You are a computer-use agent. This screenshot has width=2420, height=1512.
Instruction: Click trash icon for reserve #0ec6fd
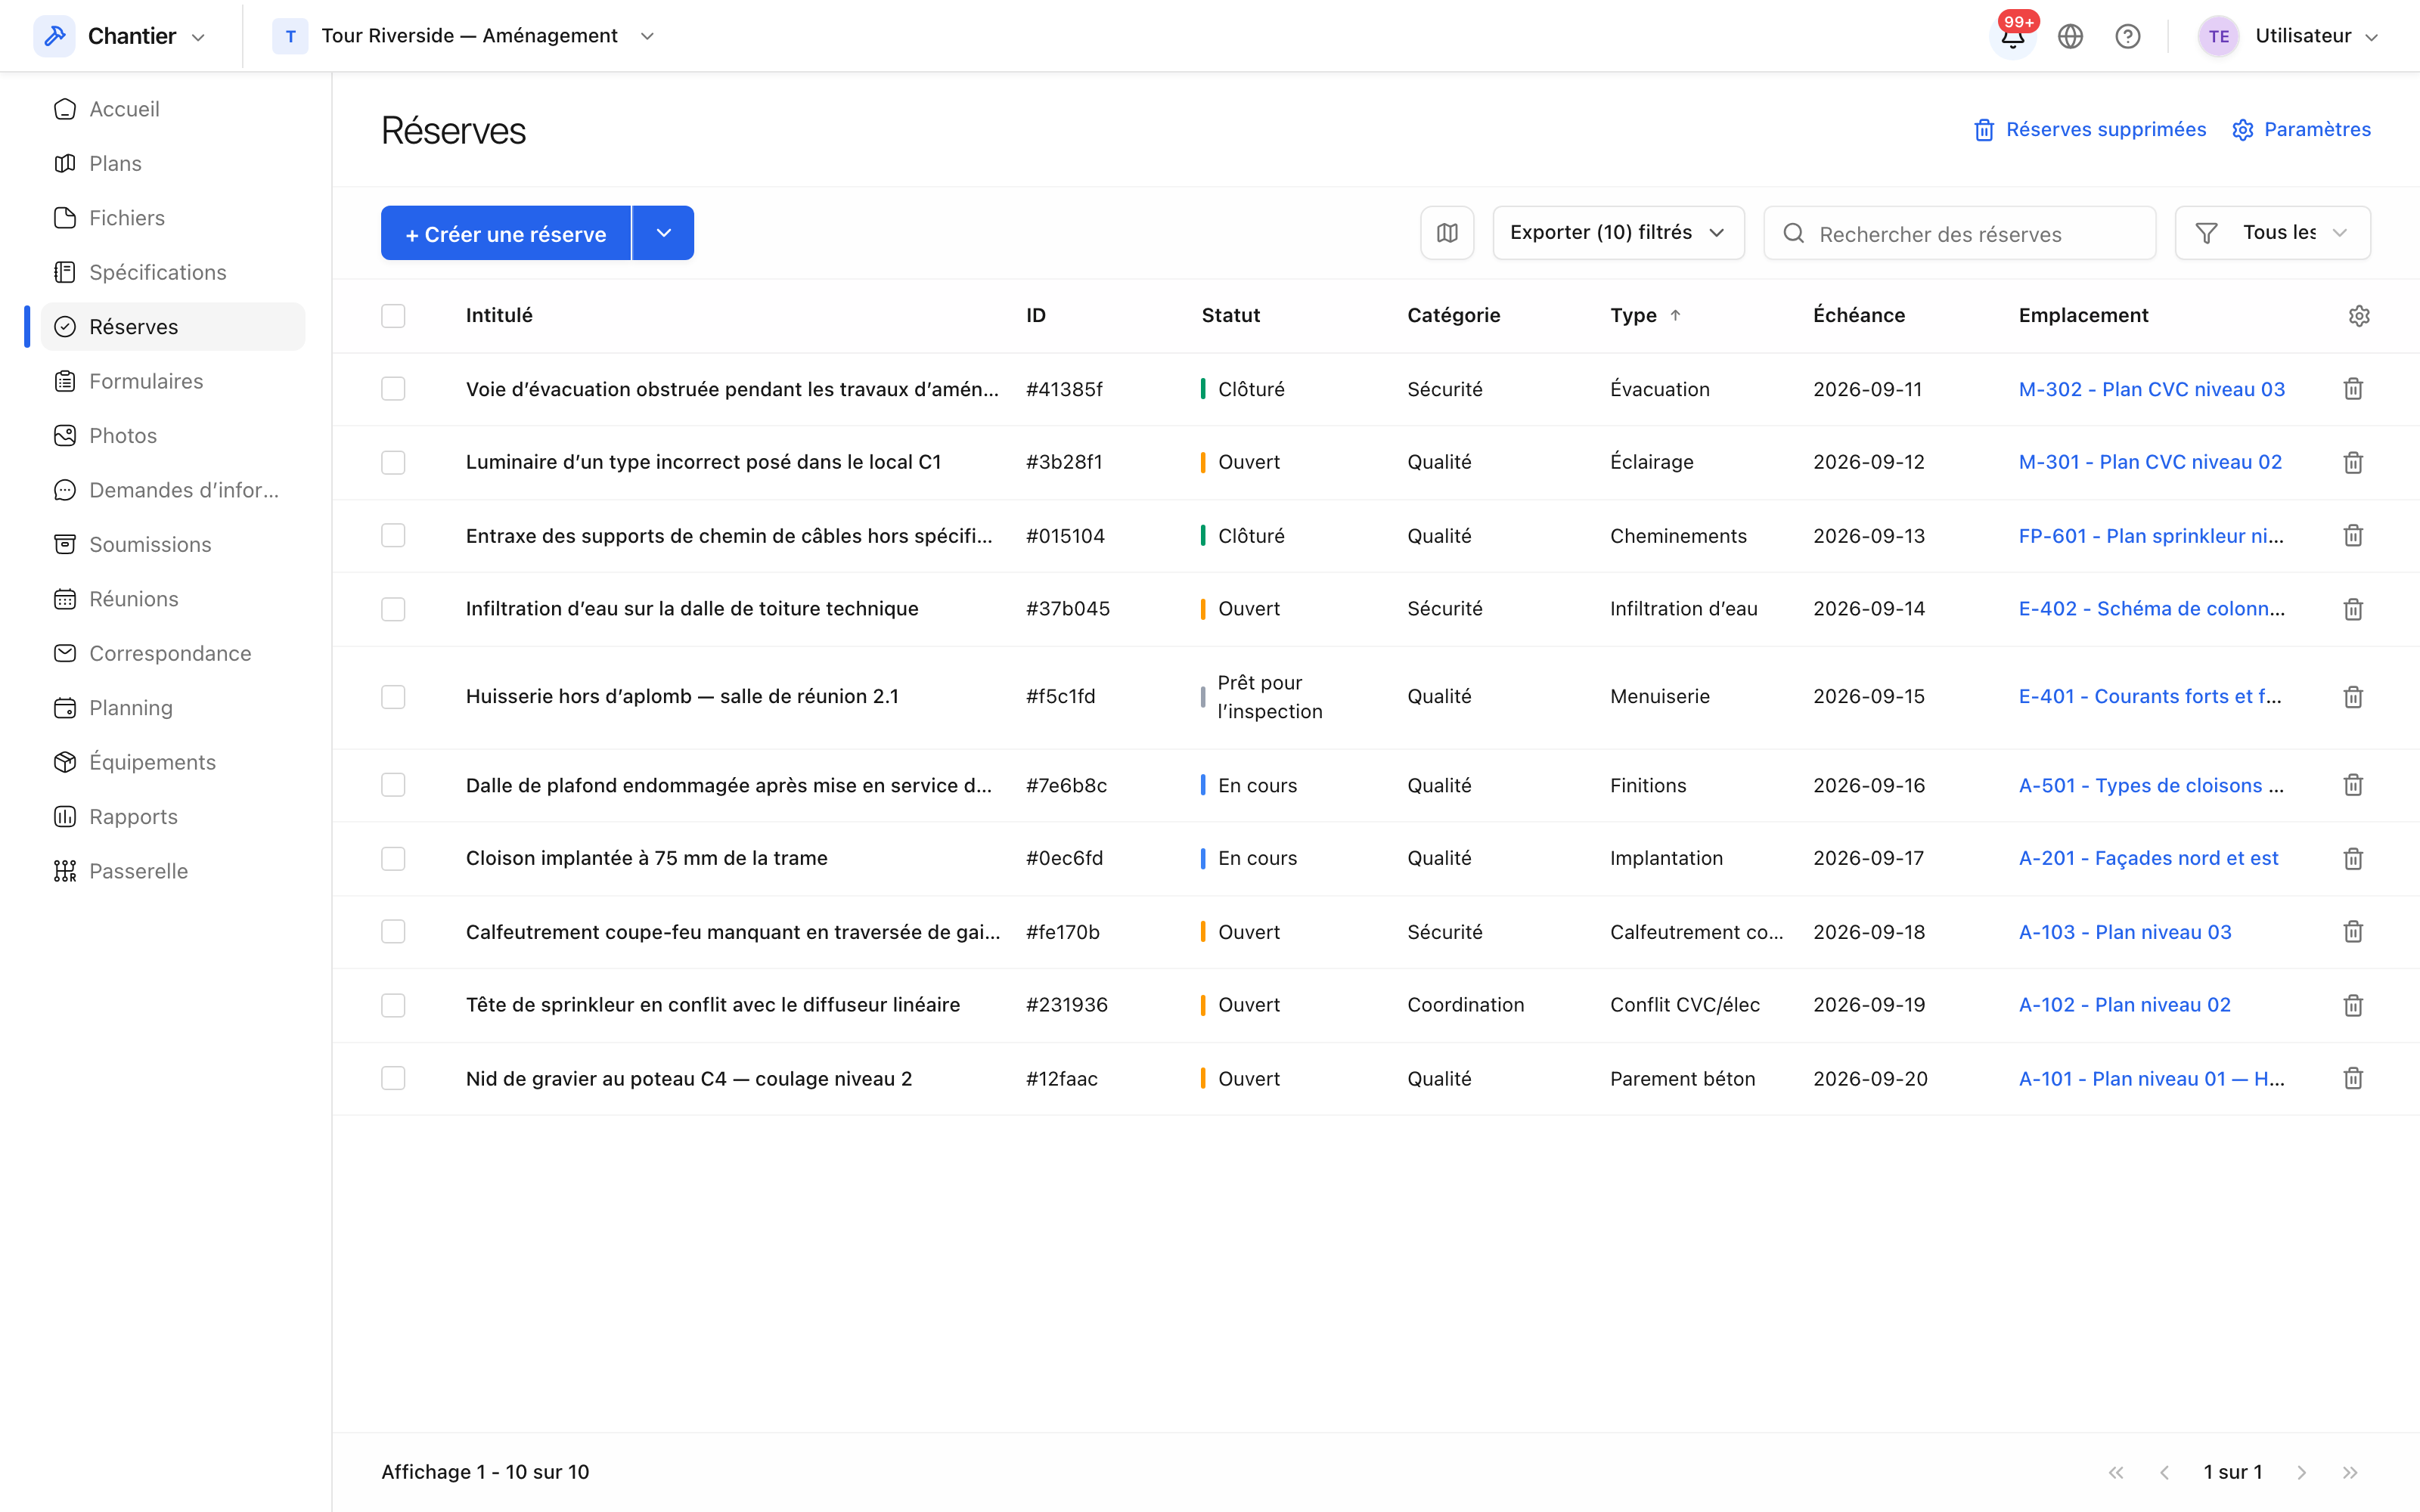[2353, 858]
